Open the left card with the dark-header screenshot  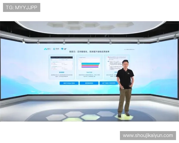click(61, 67)
